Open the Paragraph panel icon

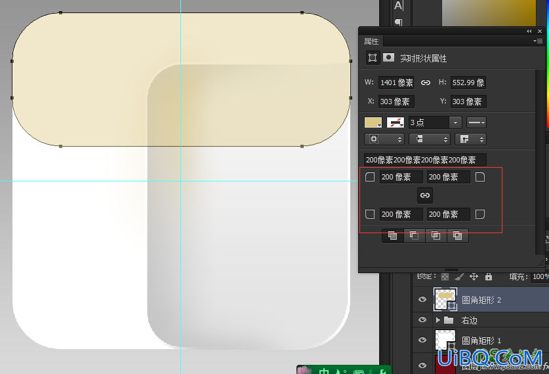398,22
